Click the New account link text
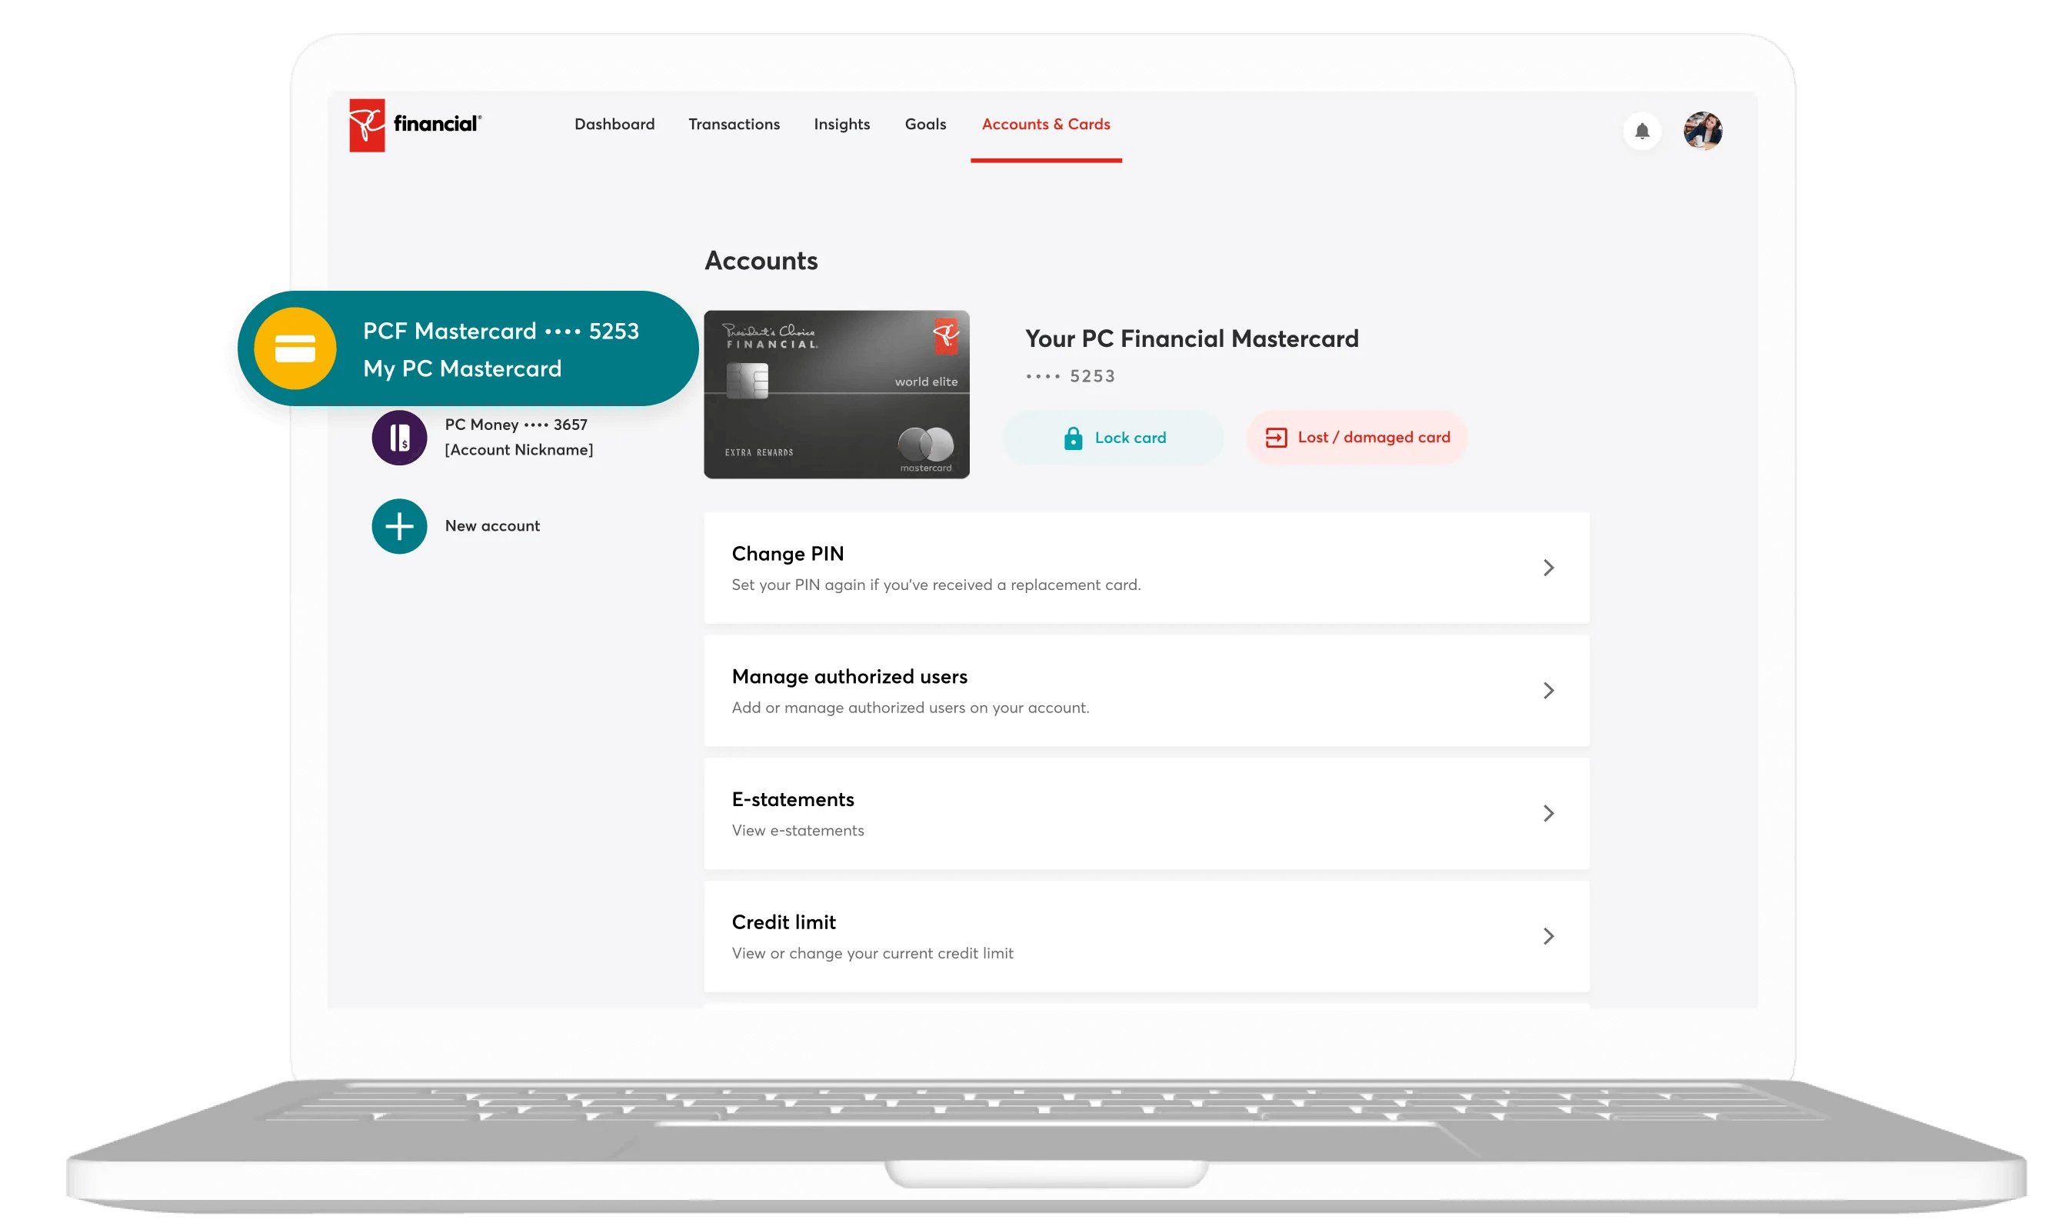Viewport: 2058px width, 1223px height. (492, 526)
